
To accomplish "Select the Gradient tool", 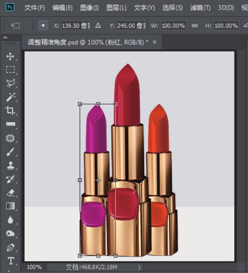I will coord(10,206).
